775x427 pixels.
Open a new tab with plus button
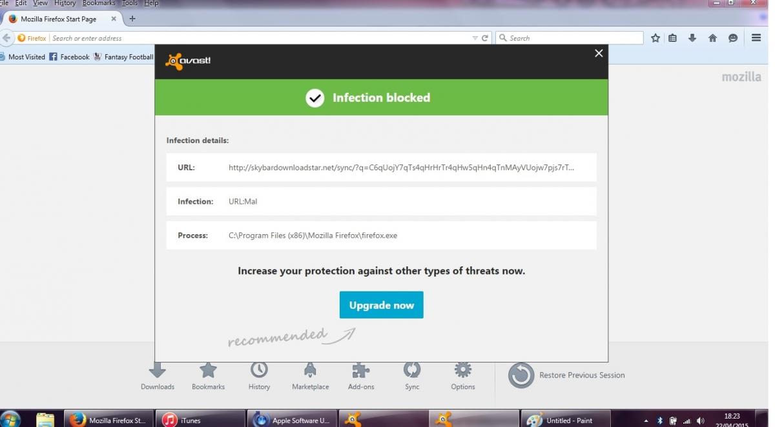[x=132, y=19]
